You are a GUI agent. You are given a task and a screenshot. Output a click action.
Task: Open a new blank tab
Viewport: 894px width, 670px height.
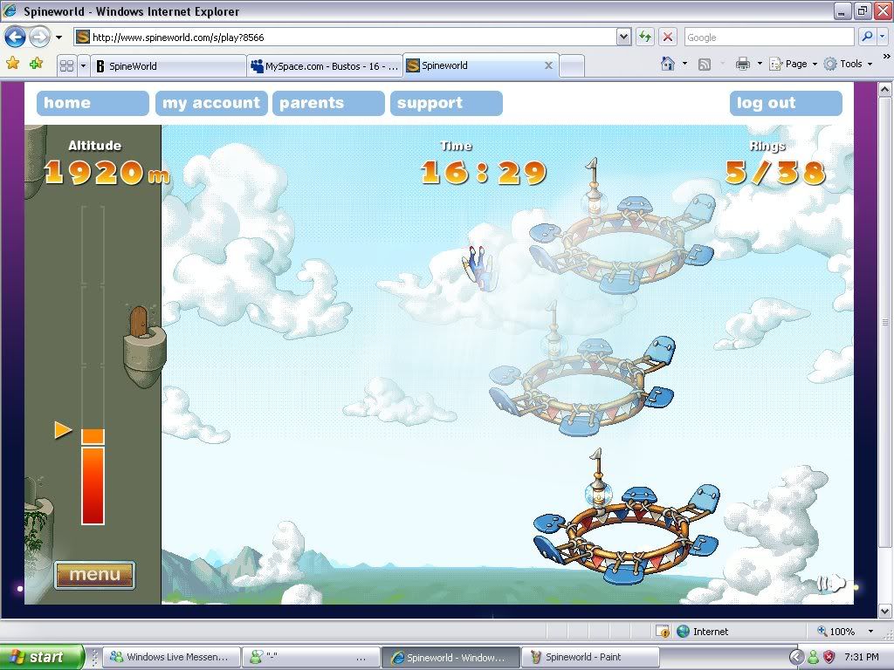tap(572, 66)
